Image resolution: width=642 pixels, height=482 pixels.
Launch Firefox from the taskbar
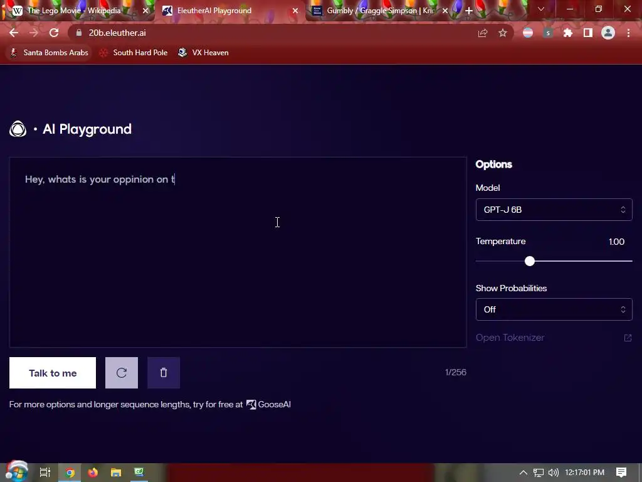click(93, 473)
